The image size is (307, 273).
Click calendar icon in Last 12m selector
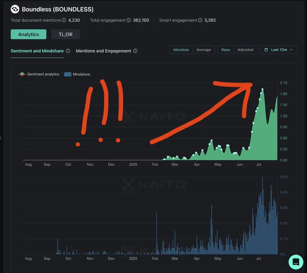[x=266, y=50]
